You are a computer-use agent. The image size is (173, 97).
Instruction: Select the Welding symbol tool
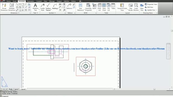[55, 6]
